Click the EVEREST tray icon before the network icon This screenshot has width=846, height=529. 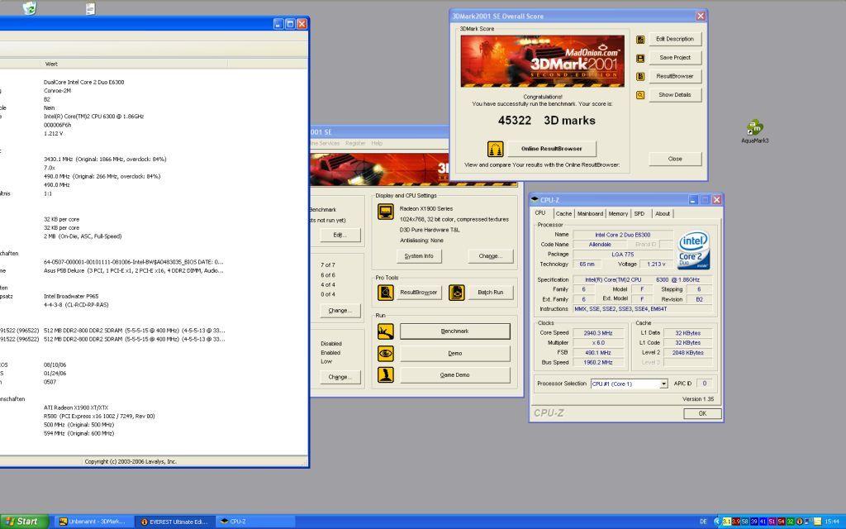click(x=800, y=522)
